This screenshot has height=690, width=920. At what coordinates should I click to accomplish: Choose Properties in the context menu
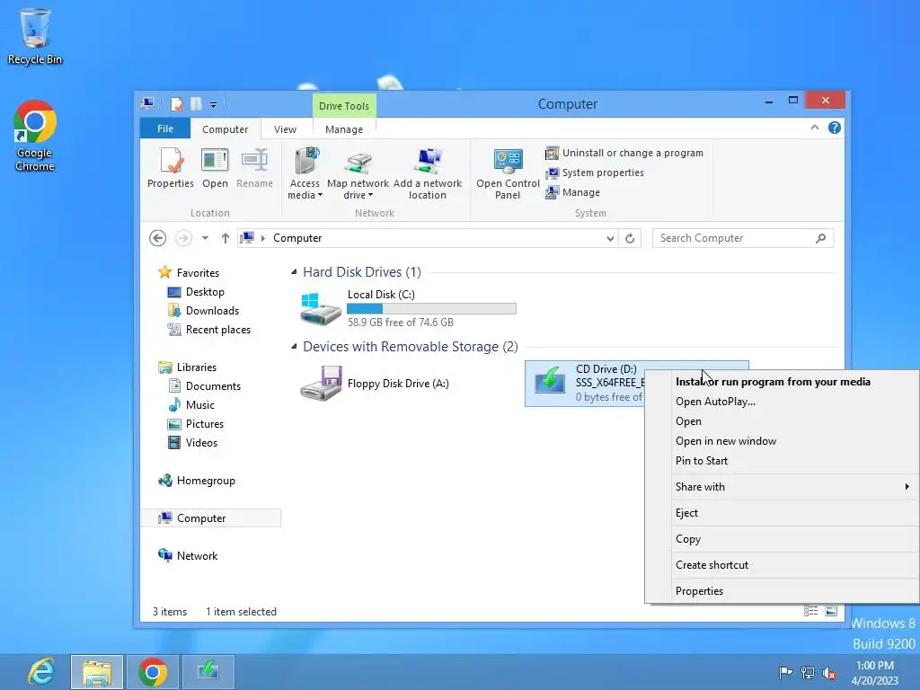tap(699, 591)
